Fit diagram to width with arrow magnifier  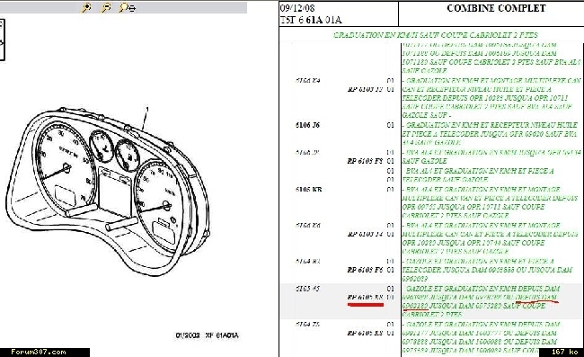point(127,7)
